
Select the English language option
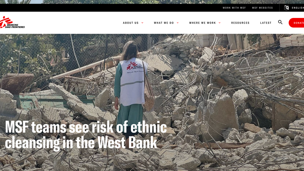[x=298, y=8]
